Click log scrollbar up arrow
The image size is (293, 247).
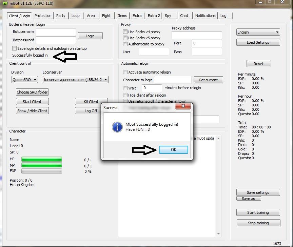click(x=218, y=139)
